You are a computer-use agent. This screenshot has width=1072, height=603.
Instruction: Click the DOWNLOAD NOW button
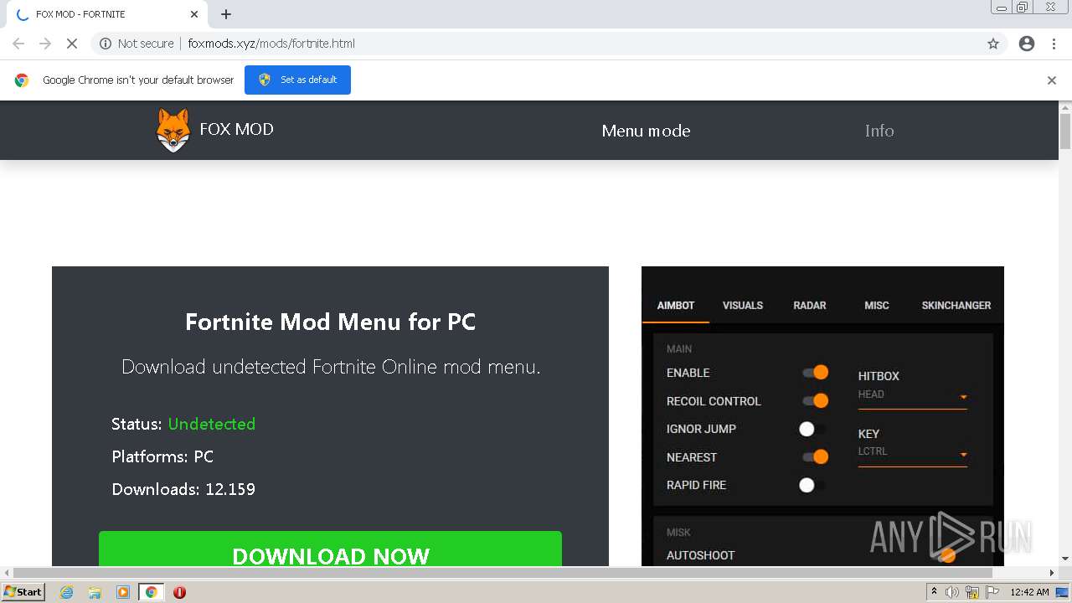[x=330, y=549]
